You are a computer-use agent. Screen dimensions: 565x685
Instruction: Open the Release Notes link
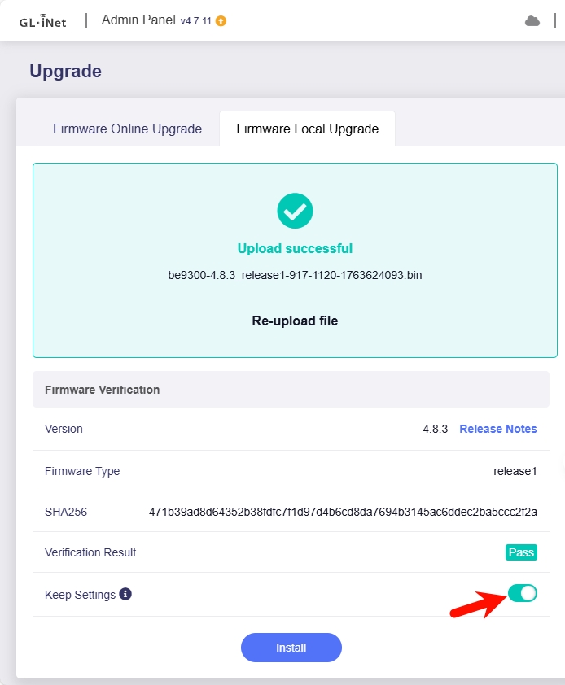498,429
